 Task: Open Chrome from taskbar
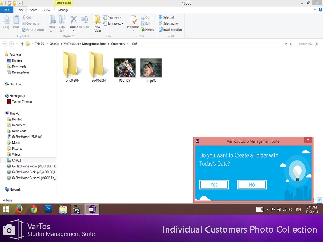tap(34, 209)
